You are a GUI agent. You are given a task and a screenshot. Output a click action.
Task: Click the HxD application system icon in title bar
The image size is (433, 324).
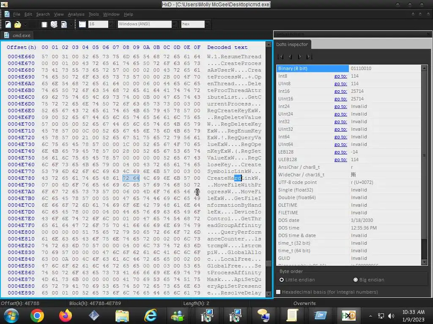pos(4,4)
